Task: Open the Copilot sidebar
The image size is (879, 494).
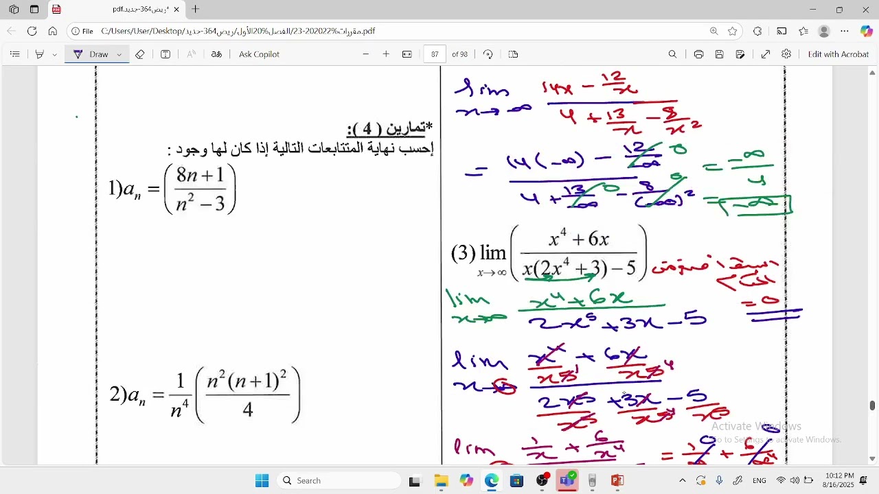Action: [867, 31]
